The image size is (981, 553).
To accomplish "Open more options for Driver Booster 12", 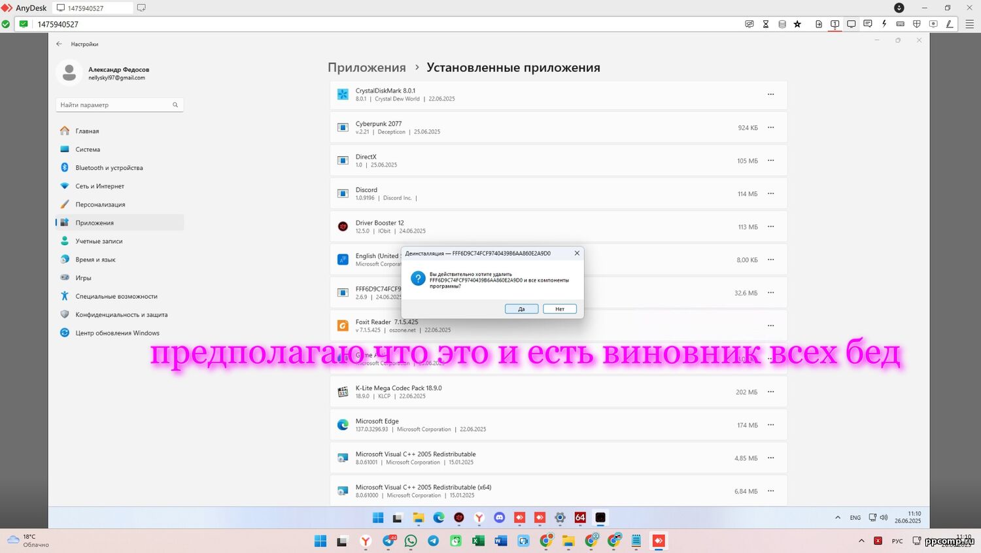I will (x=770, y=226).
